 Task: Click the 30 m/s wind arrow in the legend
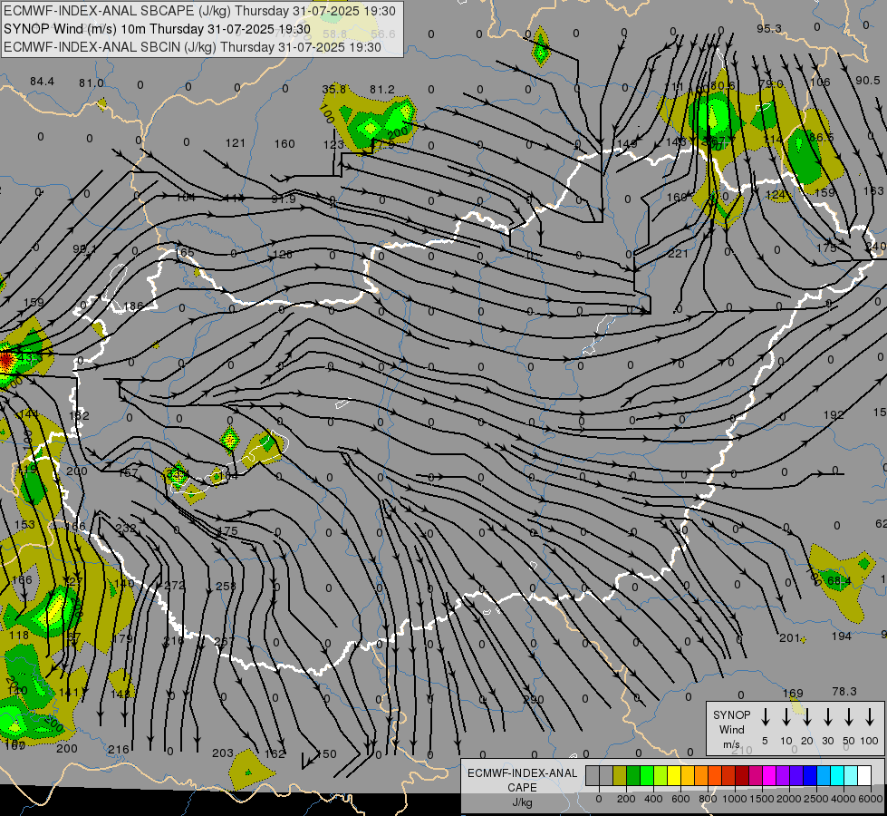pos(828,717)
